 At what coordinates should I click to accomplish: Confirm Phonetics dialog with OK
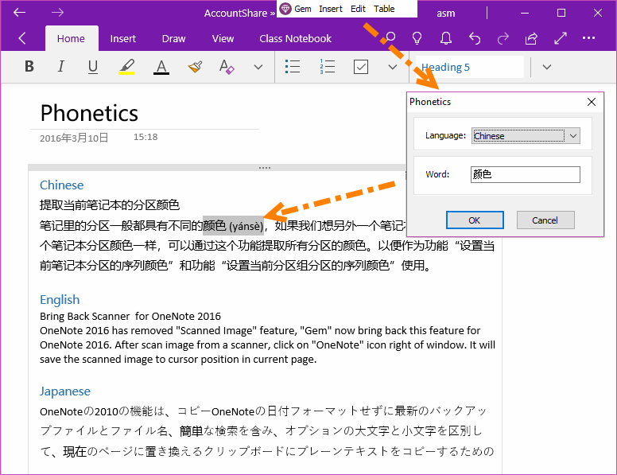click(475, 220)
